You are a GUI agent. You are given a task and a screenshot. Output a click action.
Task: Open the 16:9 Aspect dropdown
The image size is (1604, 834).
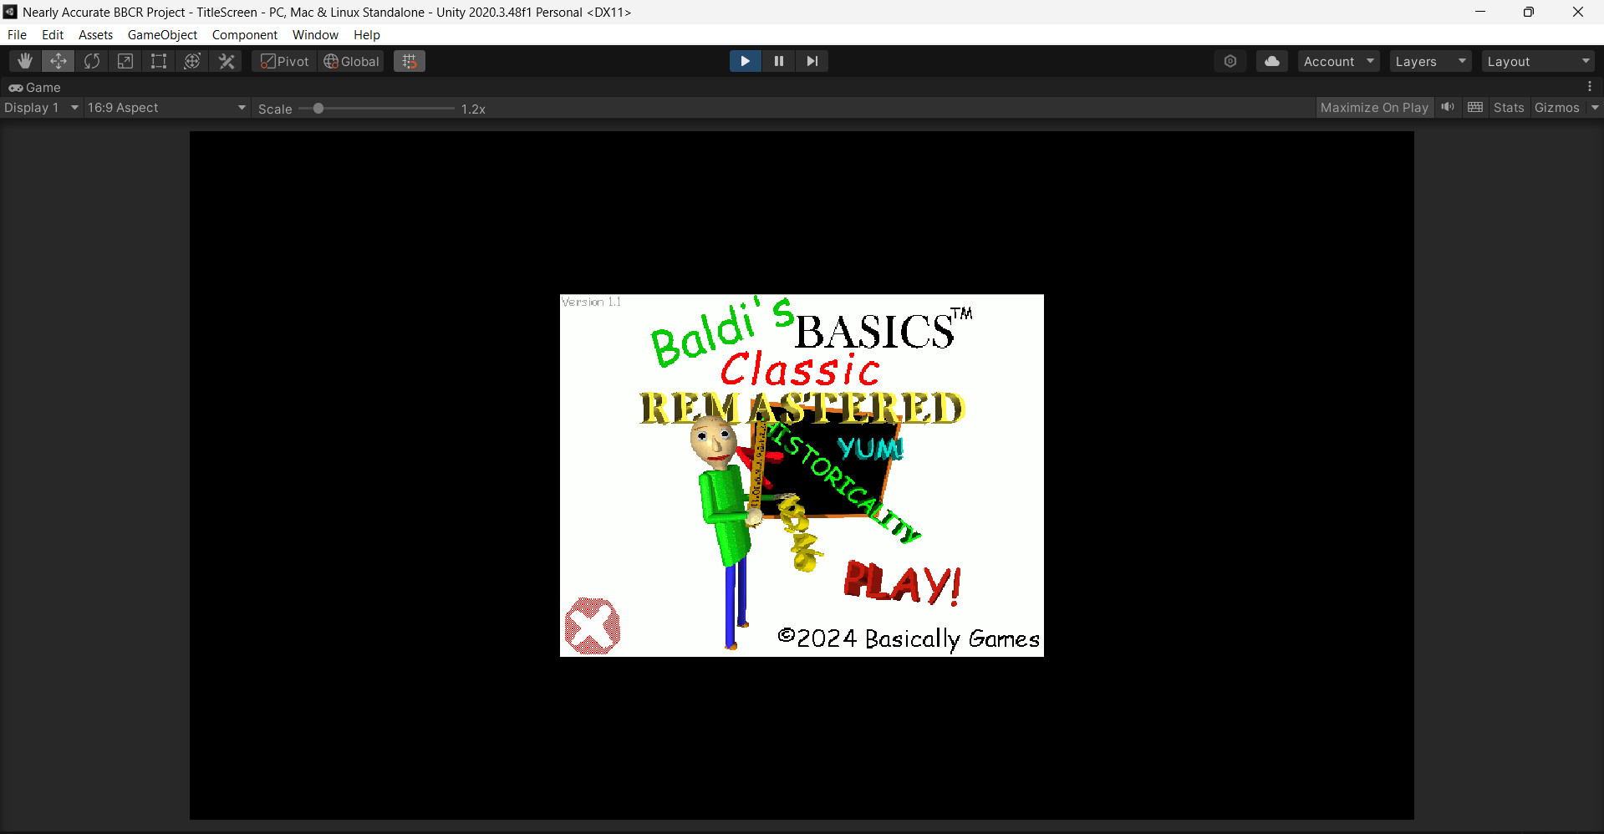tap(165, 107)
